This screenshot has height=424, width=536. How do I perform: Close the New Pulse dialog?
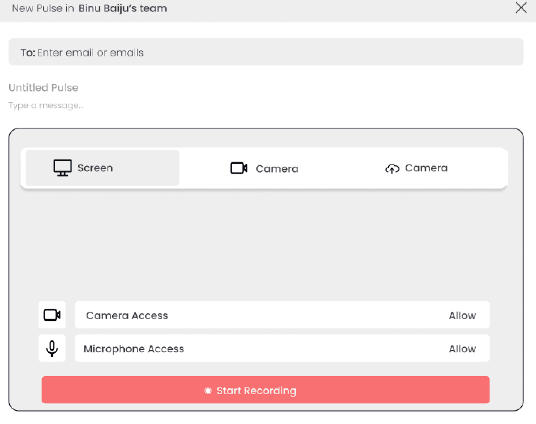(521, 8)
